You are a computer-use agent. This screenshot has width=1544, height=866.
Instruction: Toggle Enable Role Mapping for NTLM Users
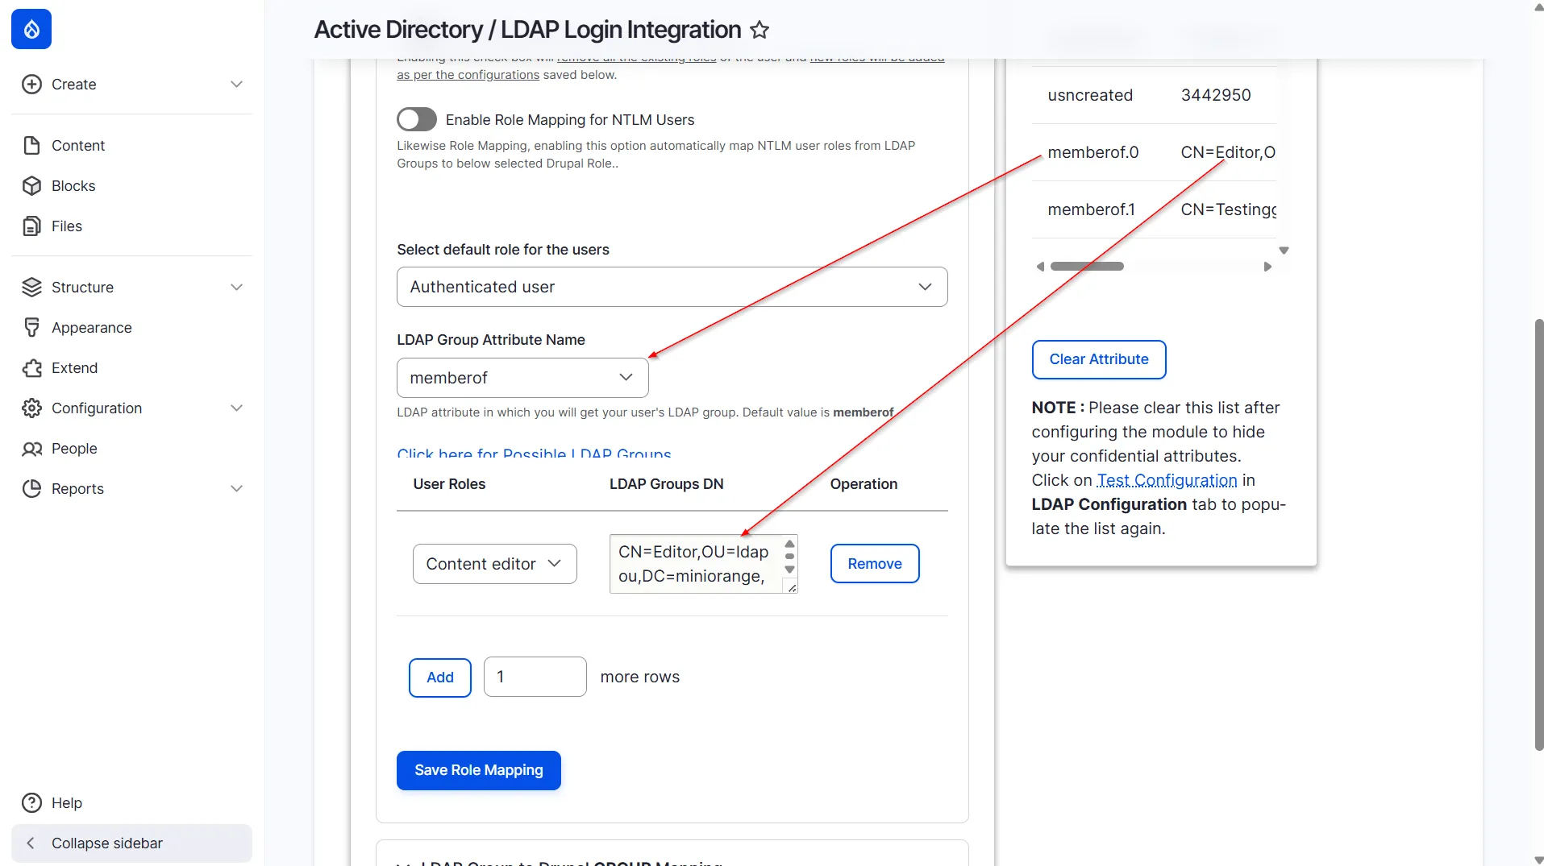pyautogui.click(x=417, y=119)
